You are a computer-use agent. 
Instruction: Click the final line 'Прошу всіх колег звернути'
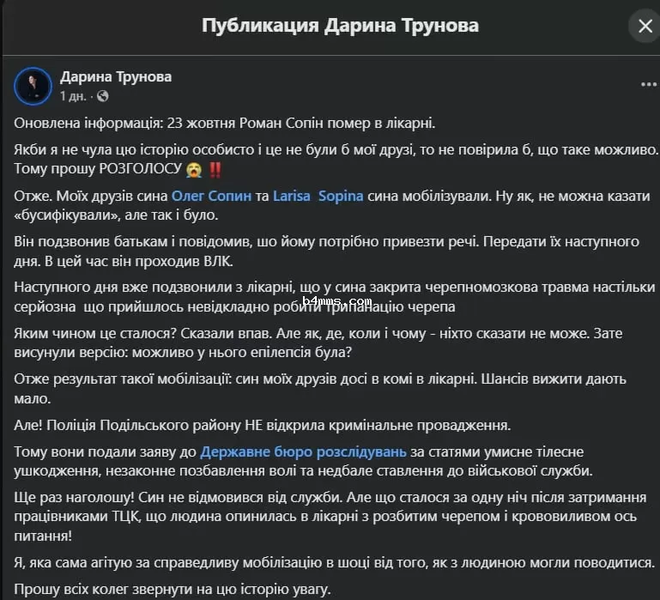click(x=172, y=589)
